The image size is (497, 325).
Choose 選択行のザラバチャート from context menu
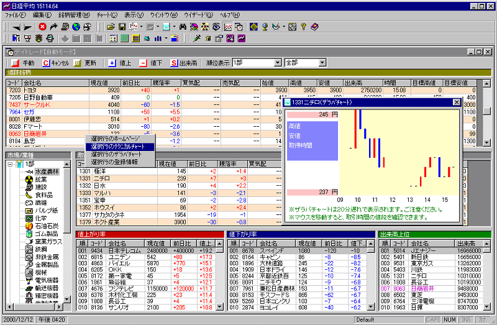[x=120, y=154]
